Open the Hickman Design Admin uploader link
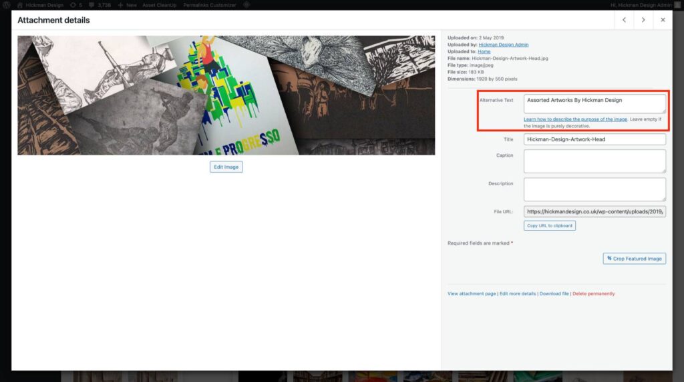 point(503,45)
